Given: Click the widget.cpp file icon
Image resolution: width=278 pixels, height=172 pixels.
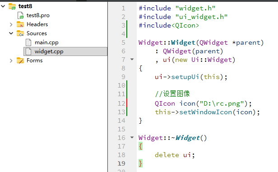Looking at the screenshot, I should (28, 51).
